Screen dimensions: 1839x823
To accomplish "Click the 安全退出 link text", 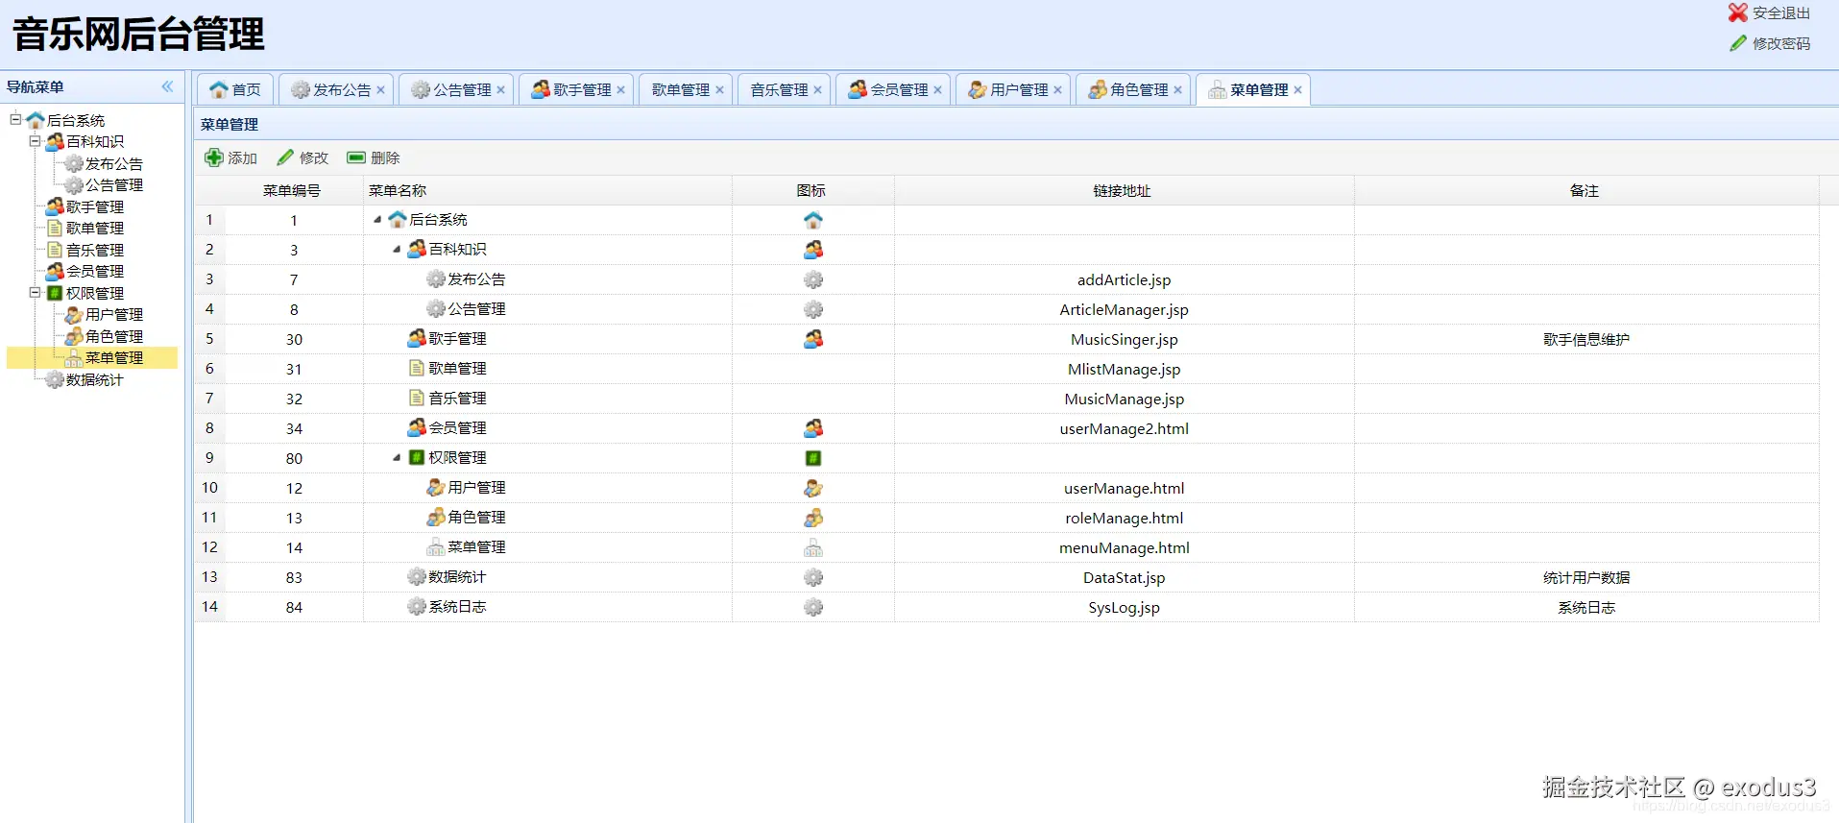I will pos(1781,13).
